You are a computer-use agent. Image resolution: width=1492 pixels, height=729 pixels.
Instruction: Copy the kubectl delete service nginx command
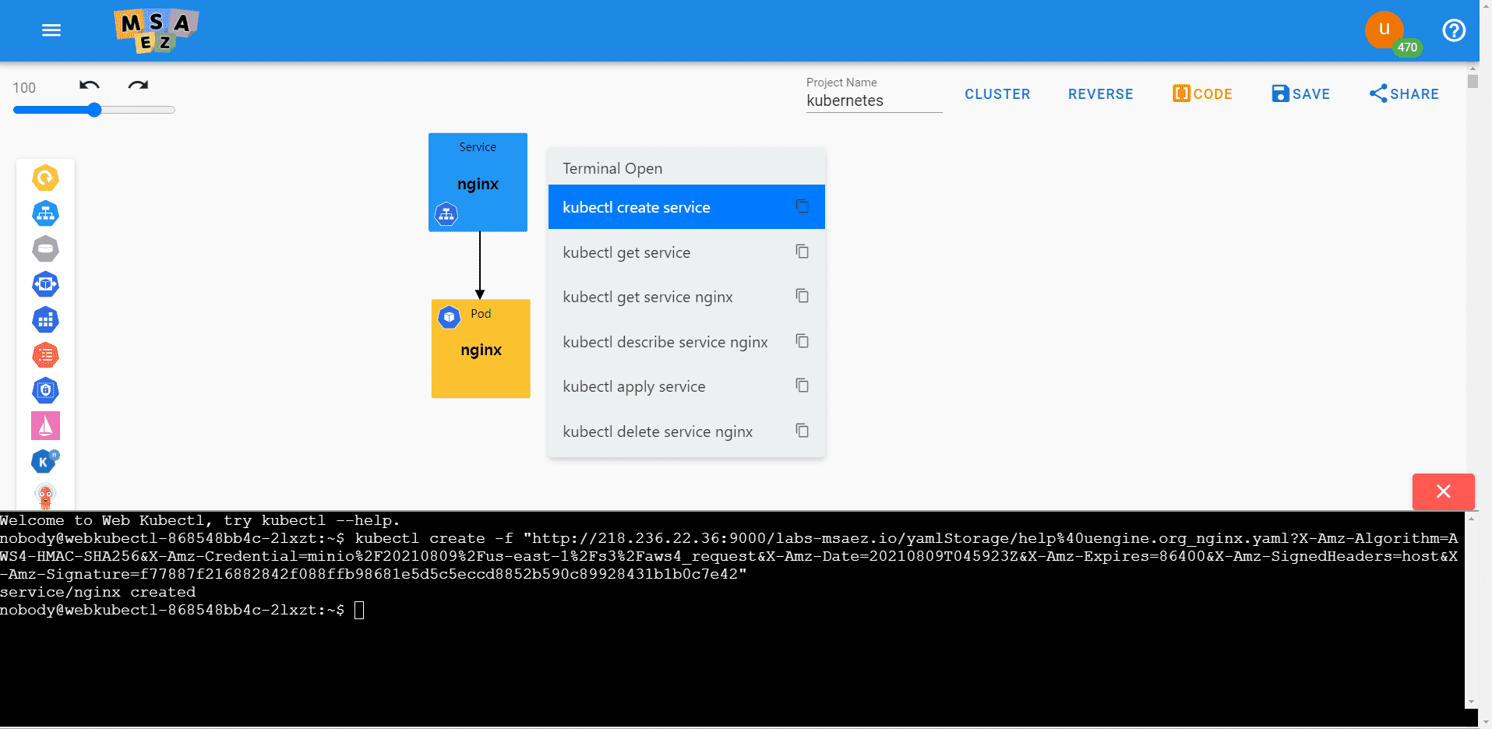(x=802, y=431)
